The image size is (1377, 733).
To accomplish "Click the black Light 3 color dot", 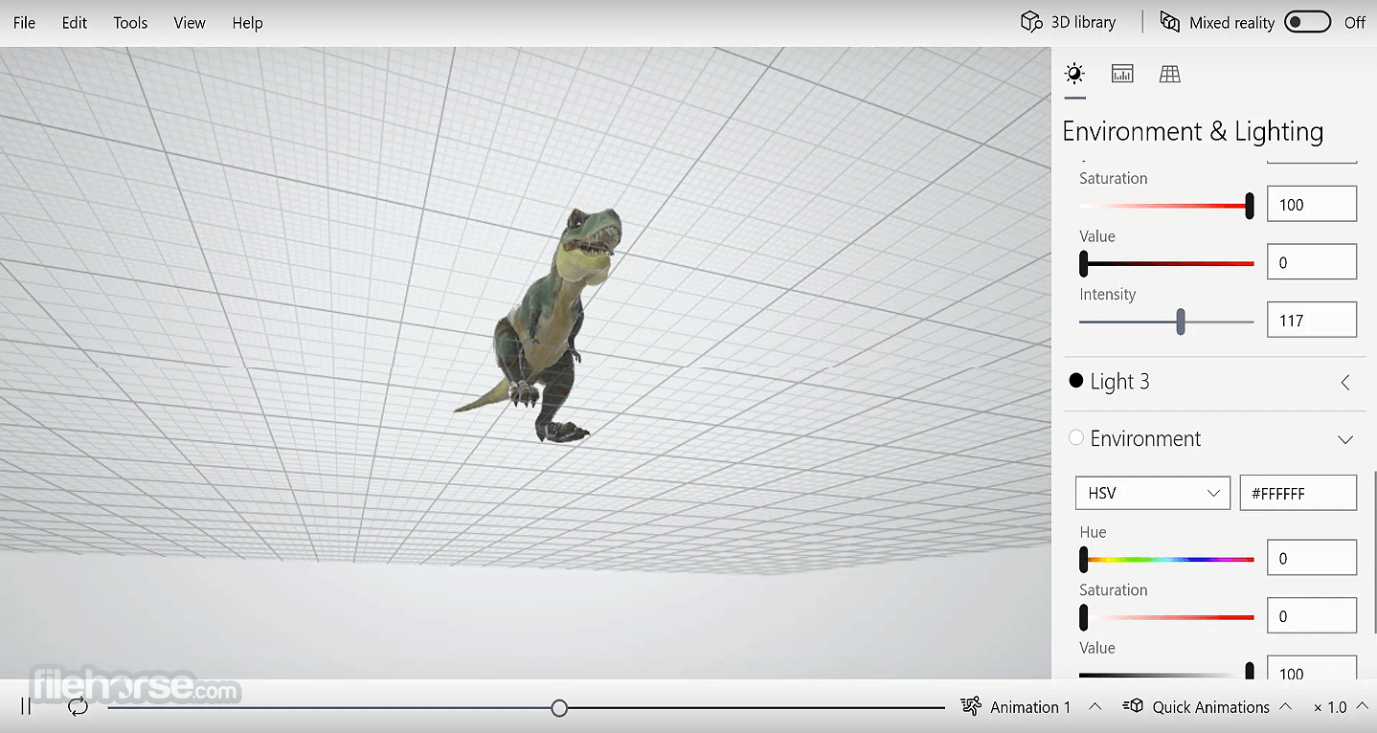I will tap(1075, 381).
